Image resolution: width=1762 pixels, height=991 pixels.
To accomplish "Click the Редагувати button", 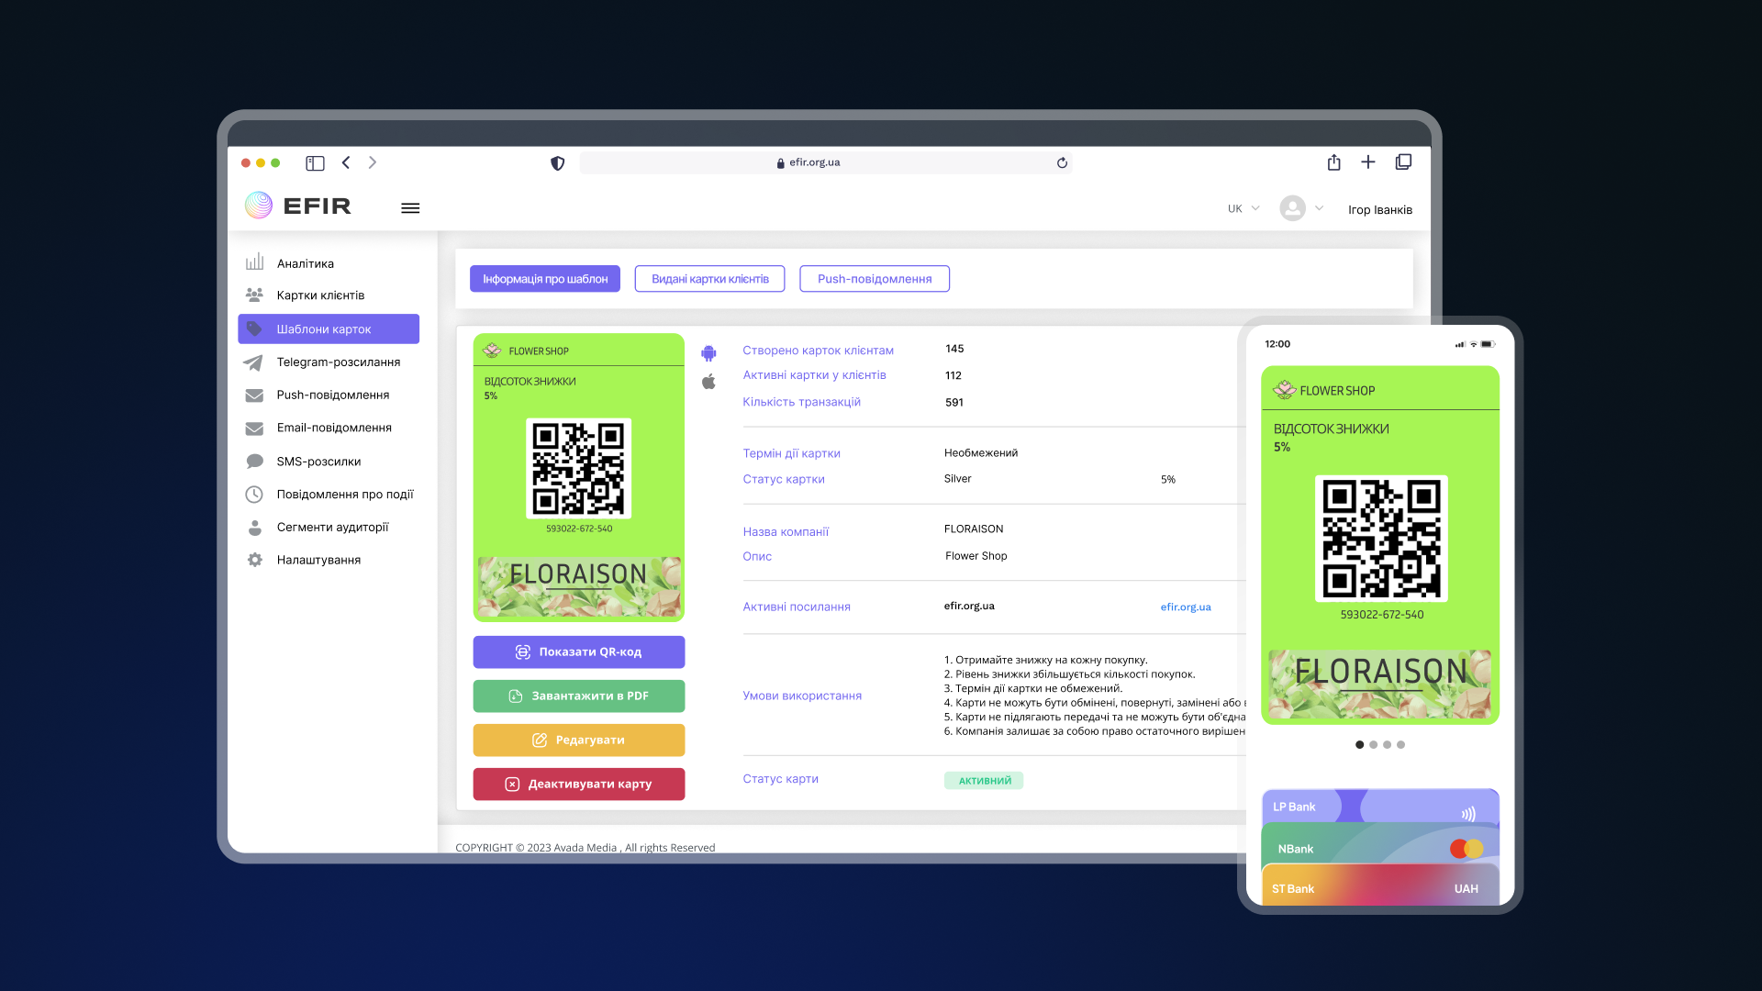I will 579,740.
